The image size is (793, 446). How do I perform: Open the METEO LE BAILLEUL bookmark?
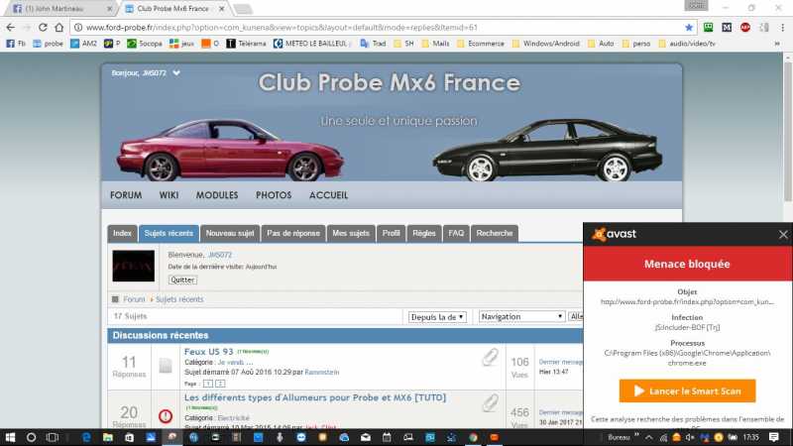pos(310,44)
